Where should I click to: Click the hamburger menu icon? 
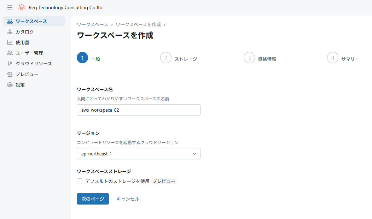10,7
